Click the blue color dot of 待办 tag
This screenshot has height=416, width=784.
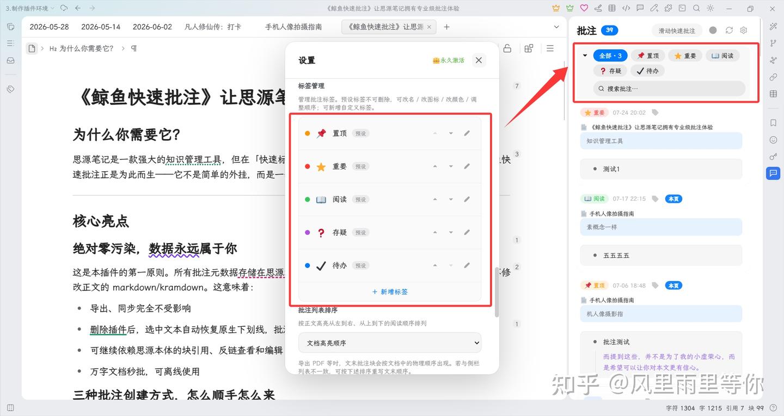308,265
